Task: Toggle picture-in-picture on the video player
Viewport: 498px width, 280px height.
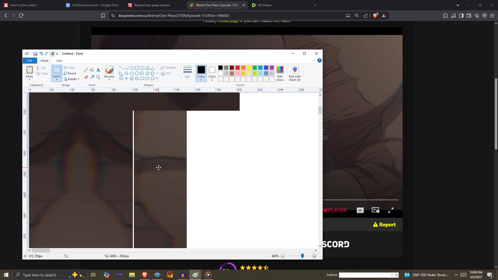Action: point(375,210)
